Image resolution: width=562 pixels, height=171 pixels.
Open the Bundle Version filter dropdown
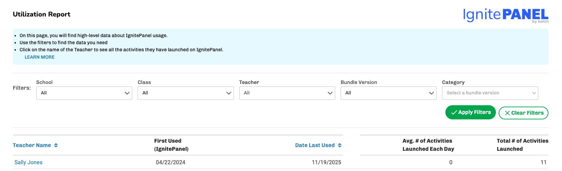tap(388, 93)
